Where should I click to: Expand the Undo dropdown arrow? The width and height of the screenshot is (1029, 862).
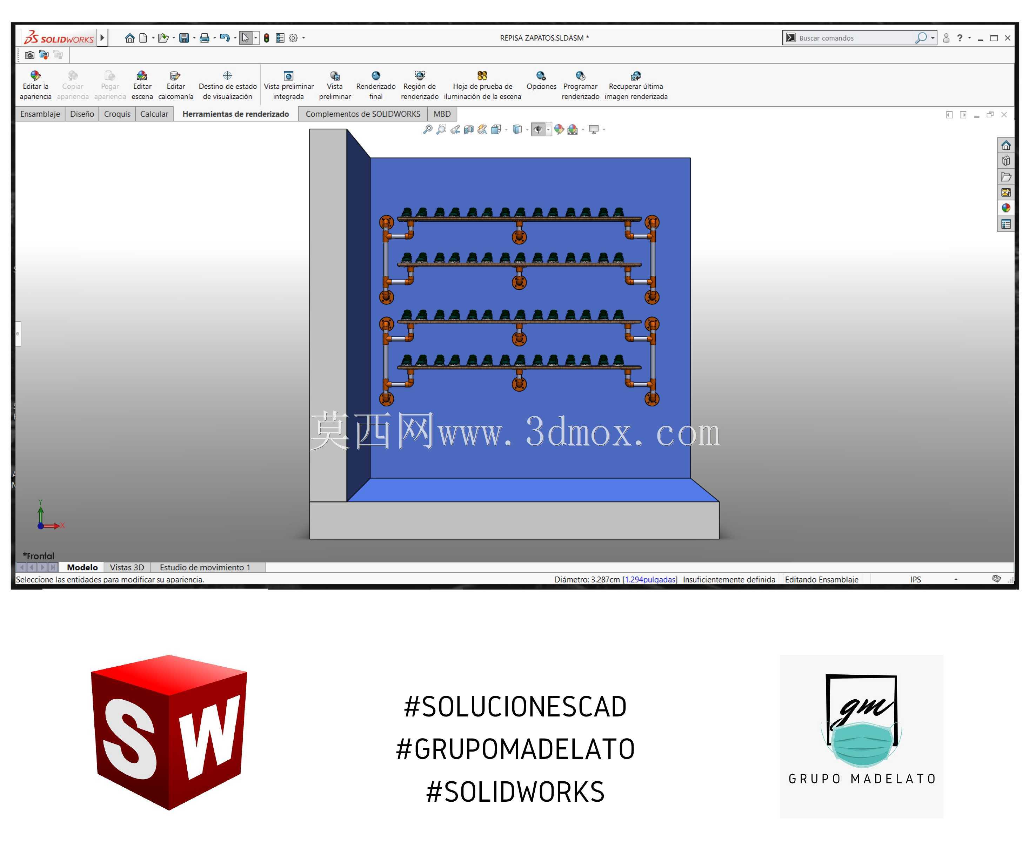pyautogui.click(x=235, y=38)
